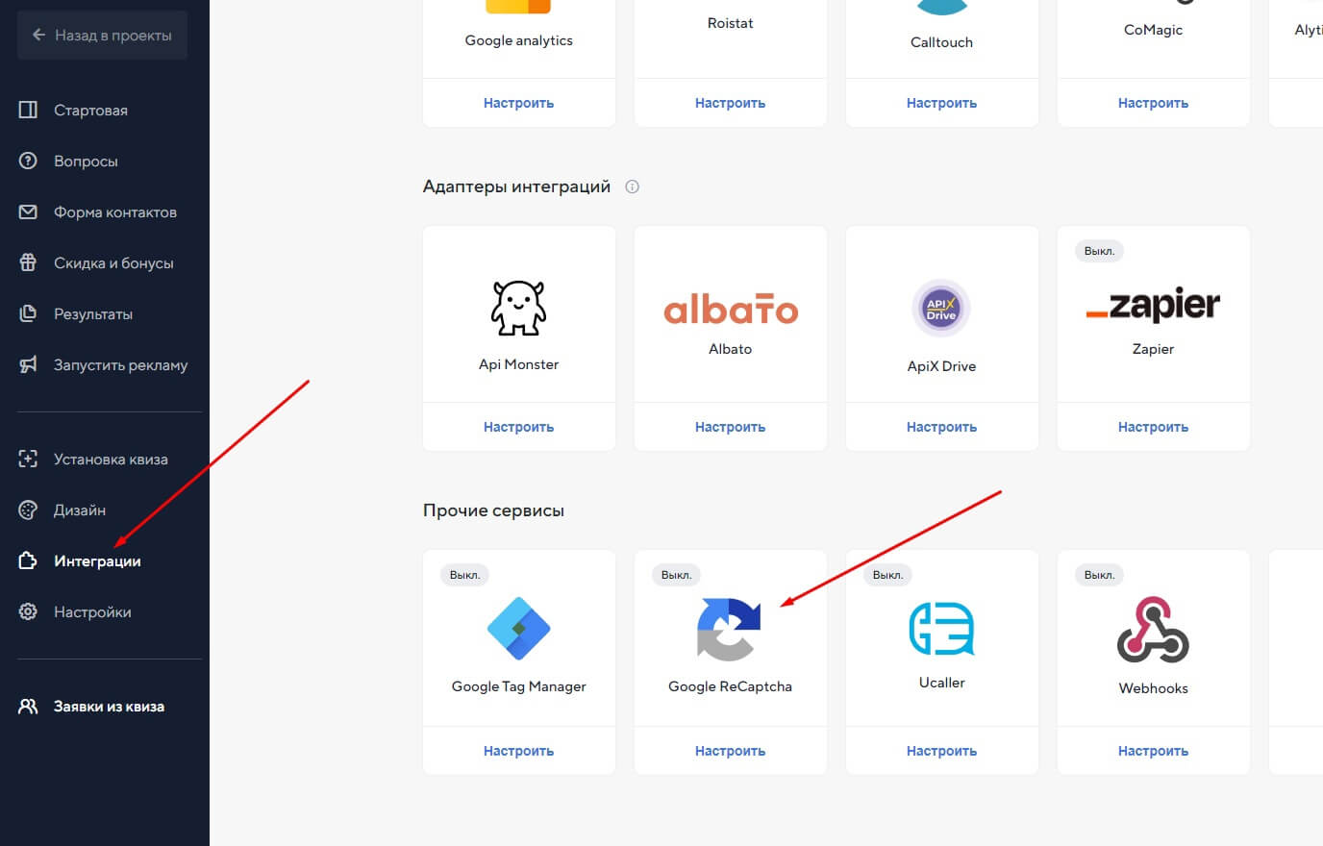Click Настроить under Zapier

1153,427
